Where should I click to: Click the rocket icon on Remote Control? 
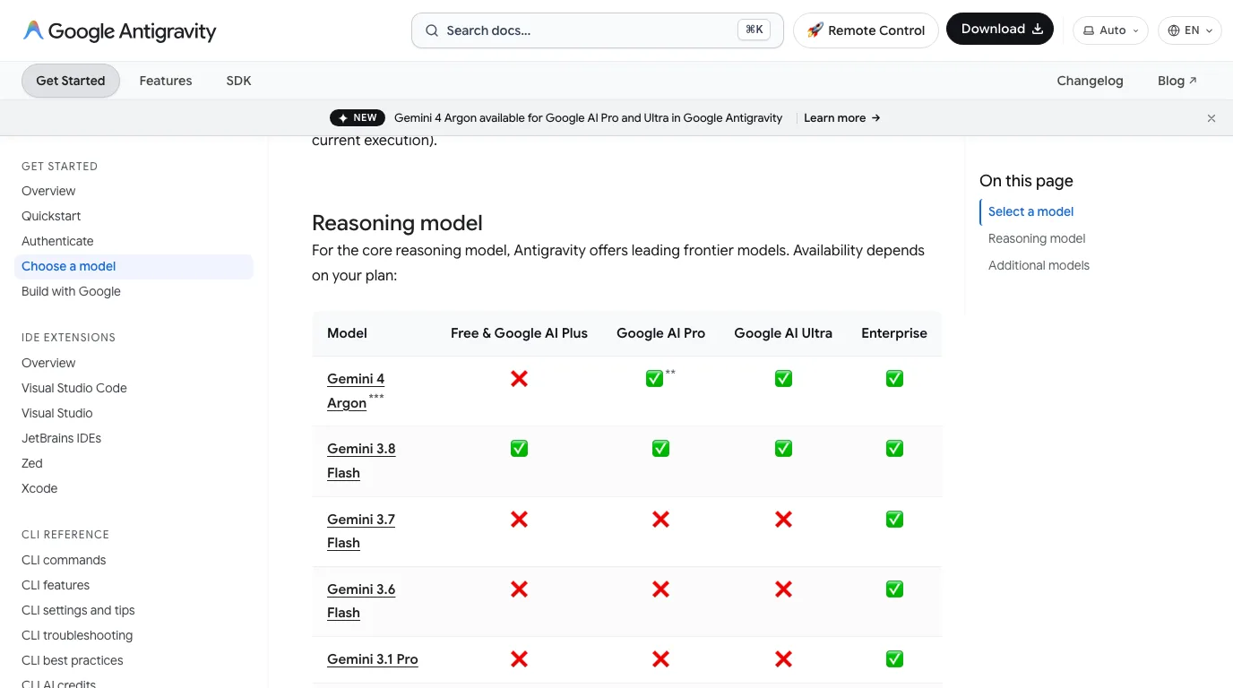(815, 30)
